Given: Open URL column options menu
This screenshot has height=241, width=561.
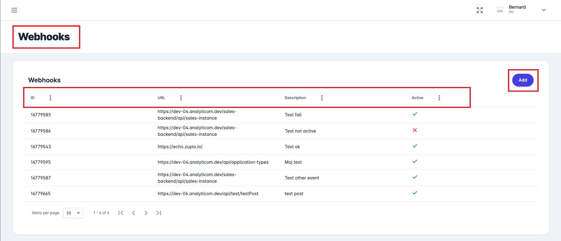Looking at the screenshot, I should tap(181, 98).
